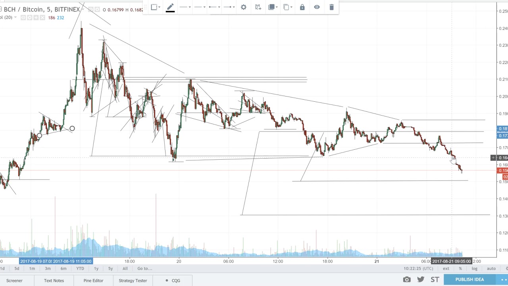Open volume indicator format settings
508x286 pixels.
(x=29, y=17)
